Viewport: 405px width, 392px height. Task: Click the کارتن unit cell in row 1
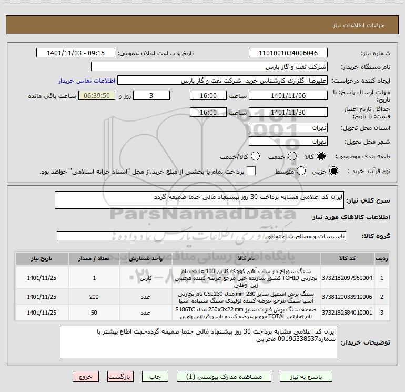coord(146,278)
